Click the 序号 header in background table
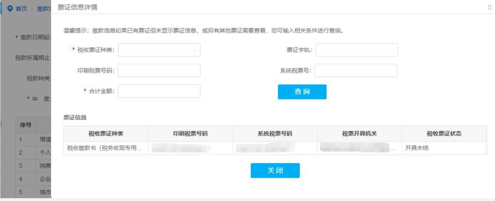Viewport: 495px width, 201px height. tap(25, 125)
